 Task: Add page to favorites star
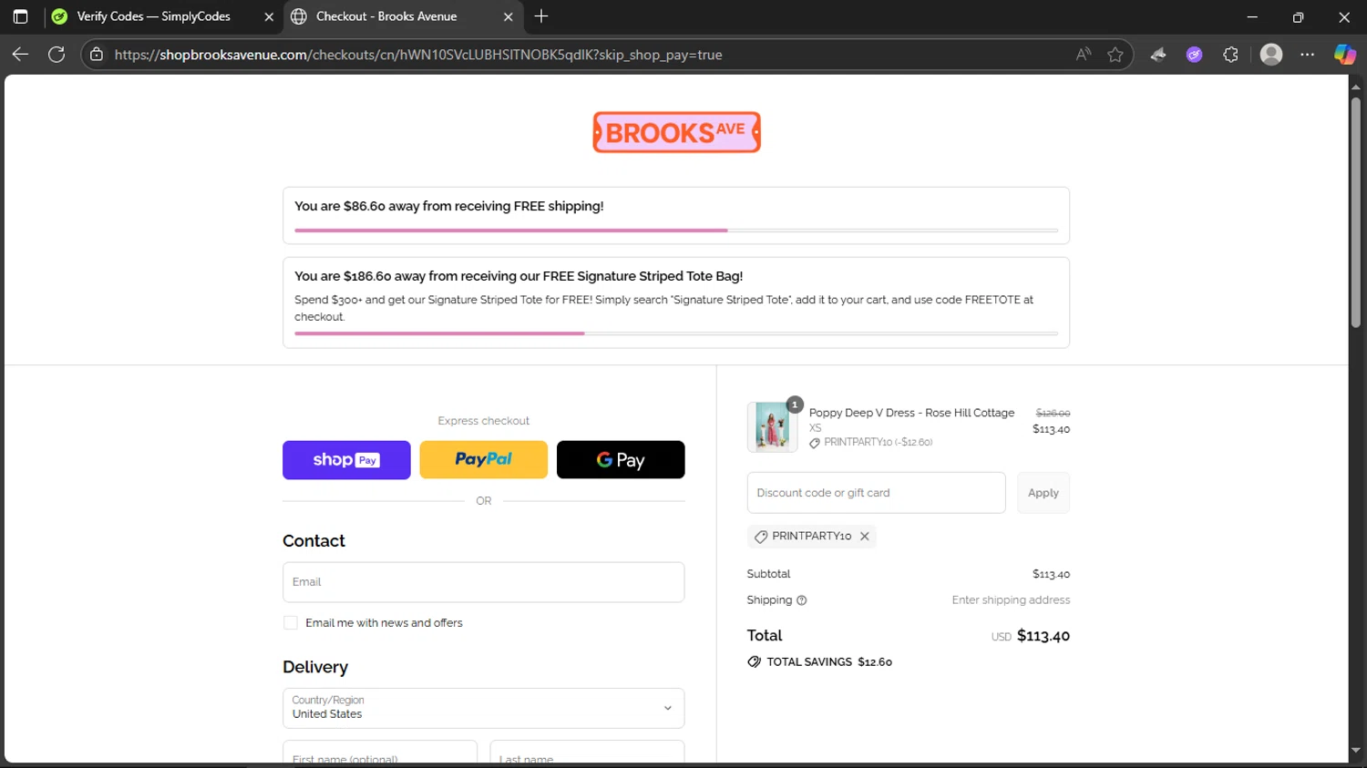1115,55
